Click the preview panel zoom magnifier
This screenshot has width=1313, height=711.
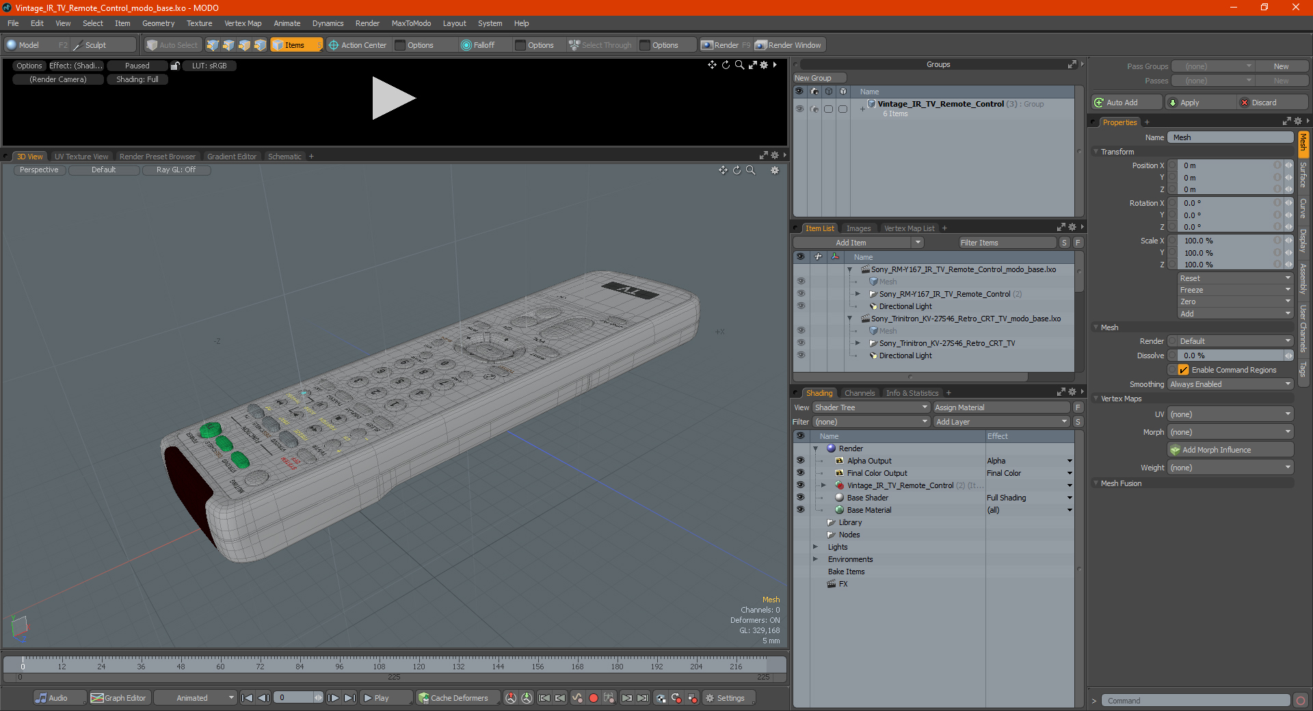(x=739, y=65)
